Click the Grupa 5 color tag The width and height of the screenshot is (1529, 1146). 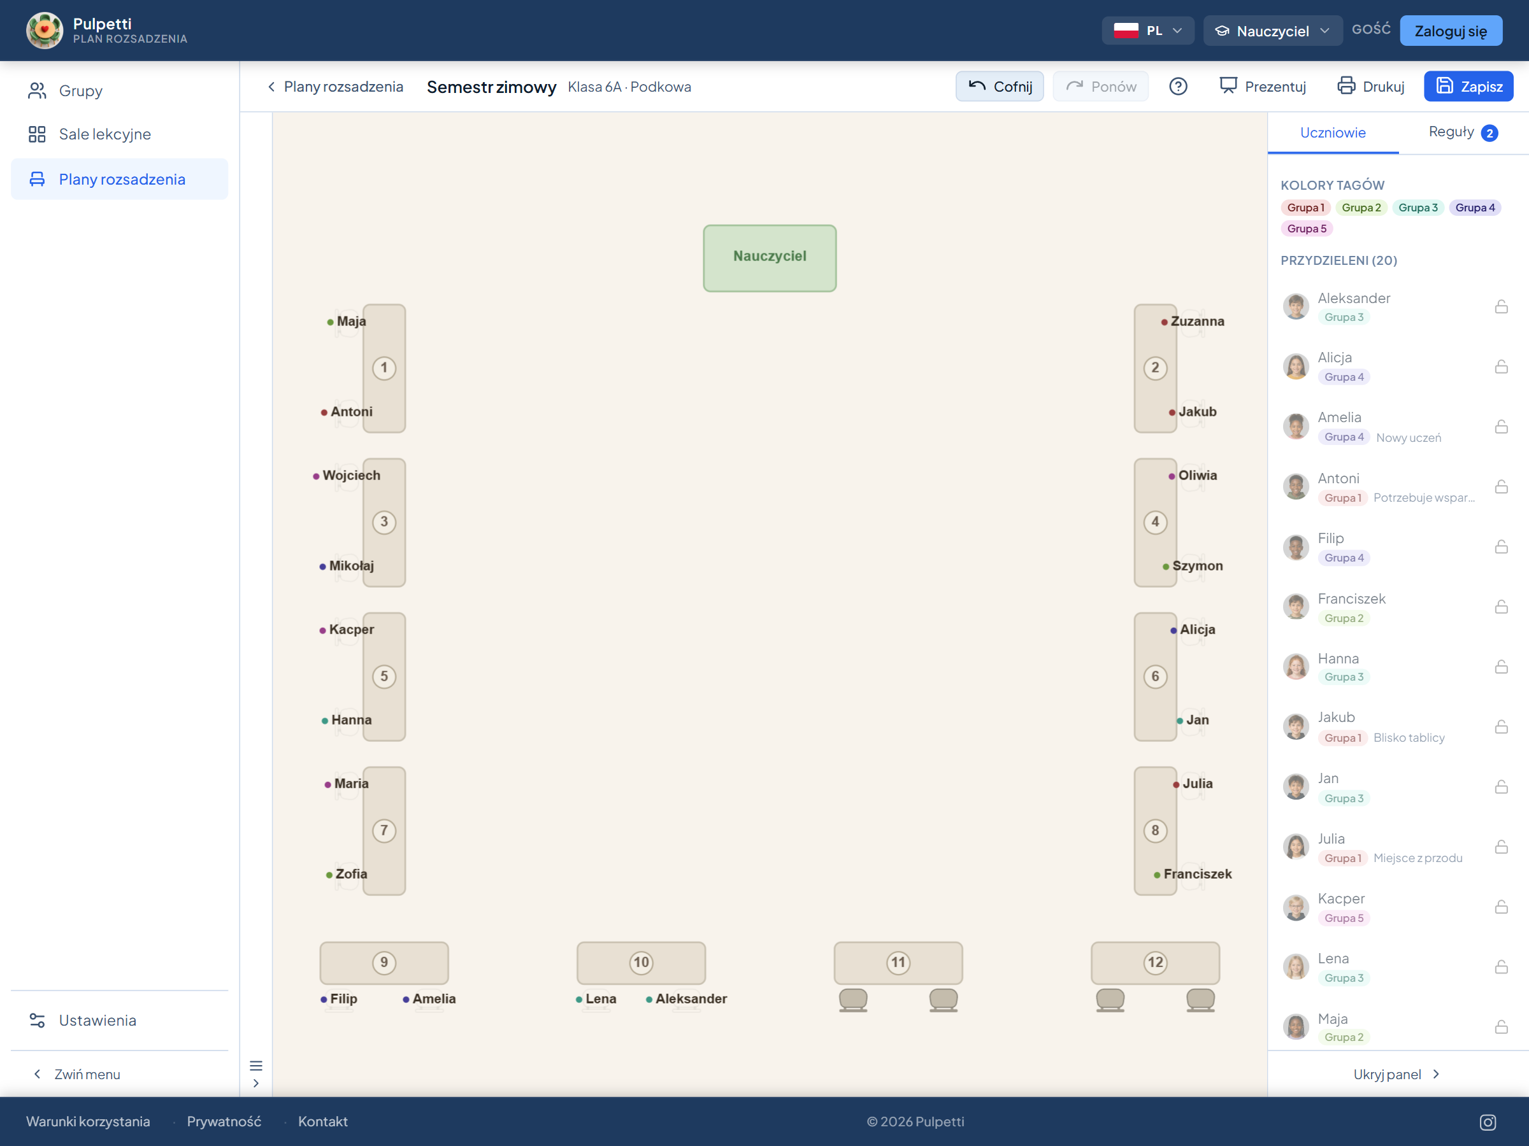coord(1307,229)
